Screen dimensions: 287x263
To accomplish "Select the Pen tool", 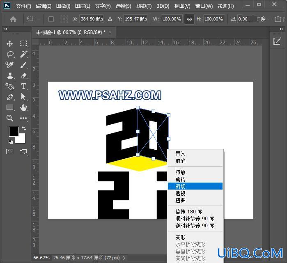I will [x=10, y=97].
